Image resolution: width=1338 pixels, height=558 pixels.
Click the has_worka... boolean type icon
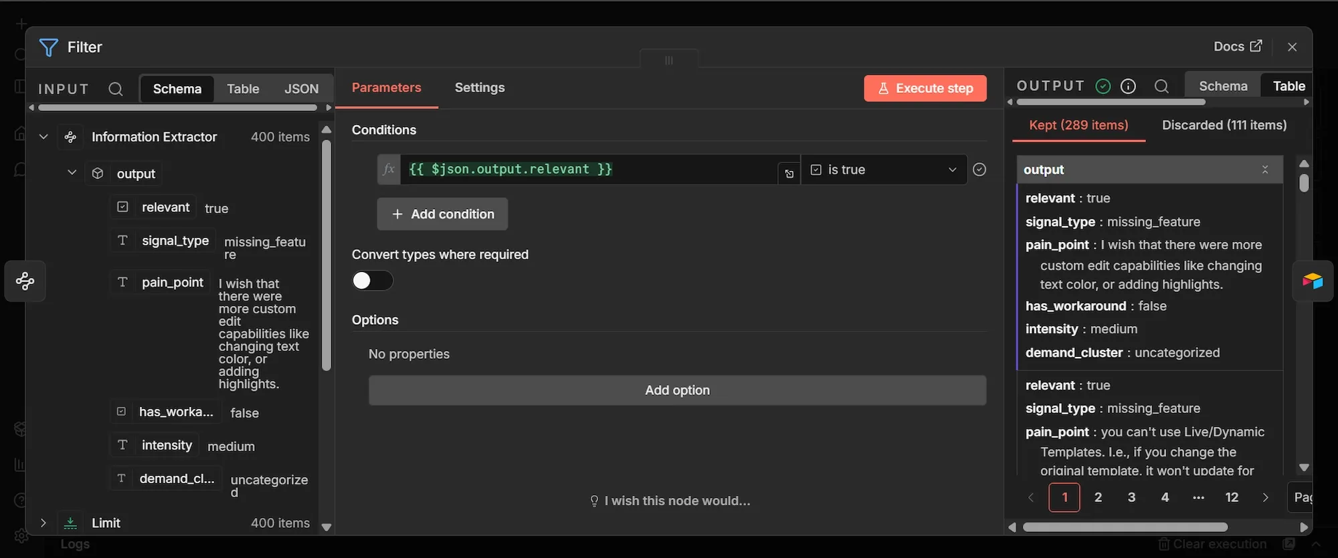pos(121,412)
